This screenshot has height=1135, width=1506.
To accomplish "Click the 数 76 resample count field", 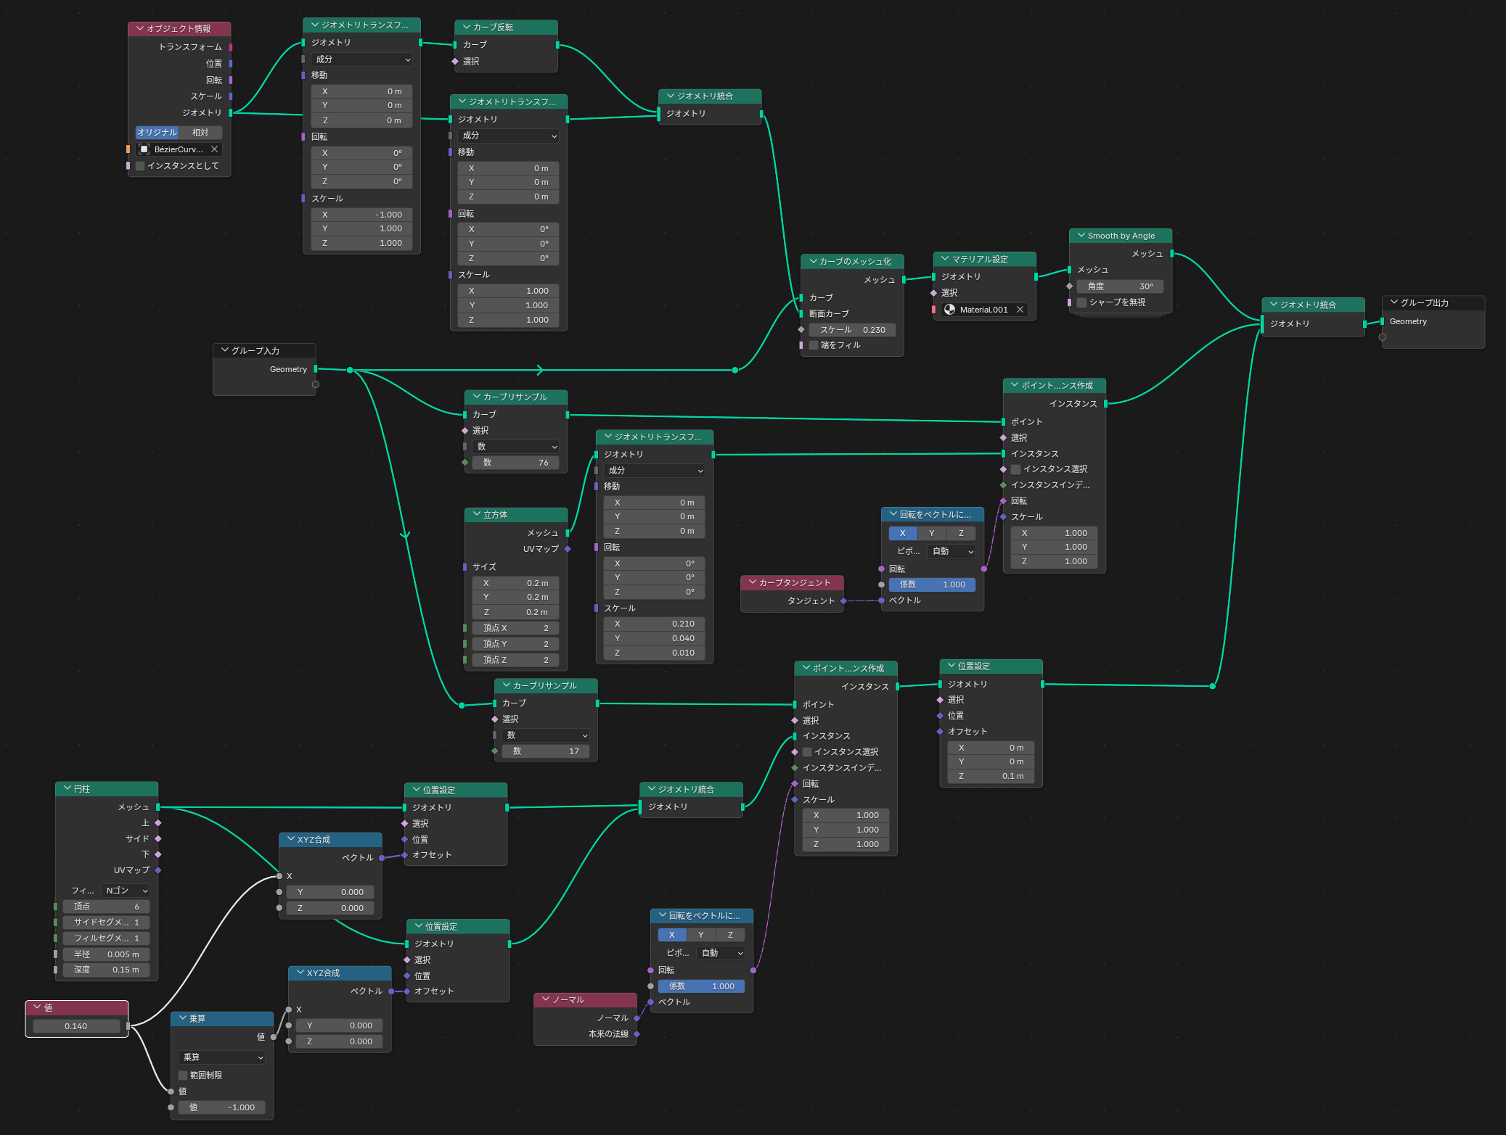I will [x=515, y=463].
